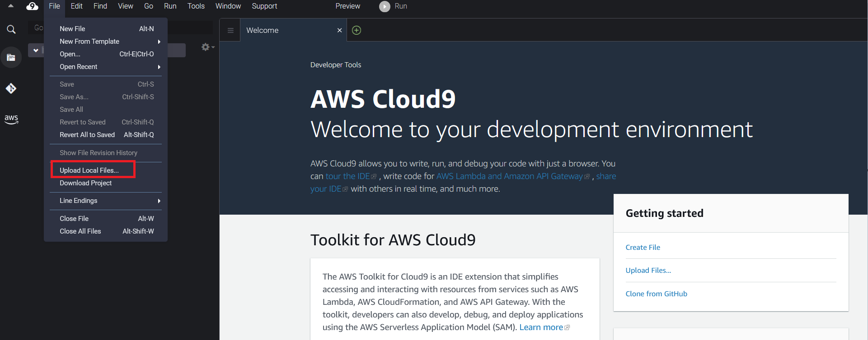Choose Download Project from the menu

106,183
